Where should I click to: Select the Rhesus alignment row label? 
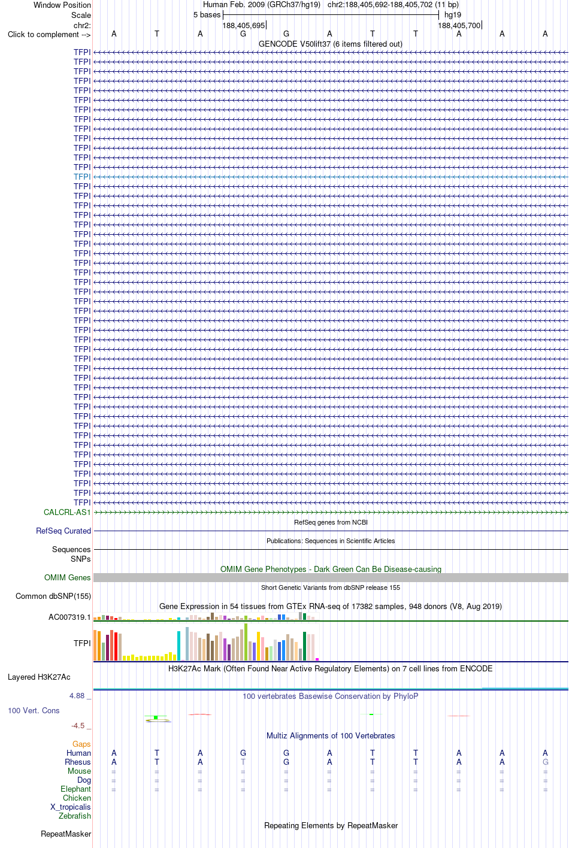(78, 762)
